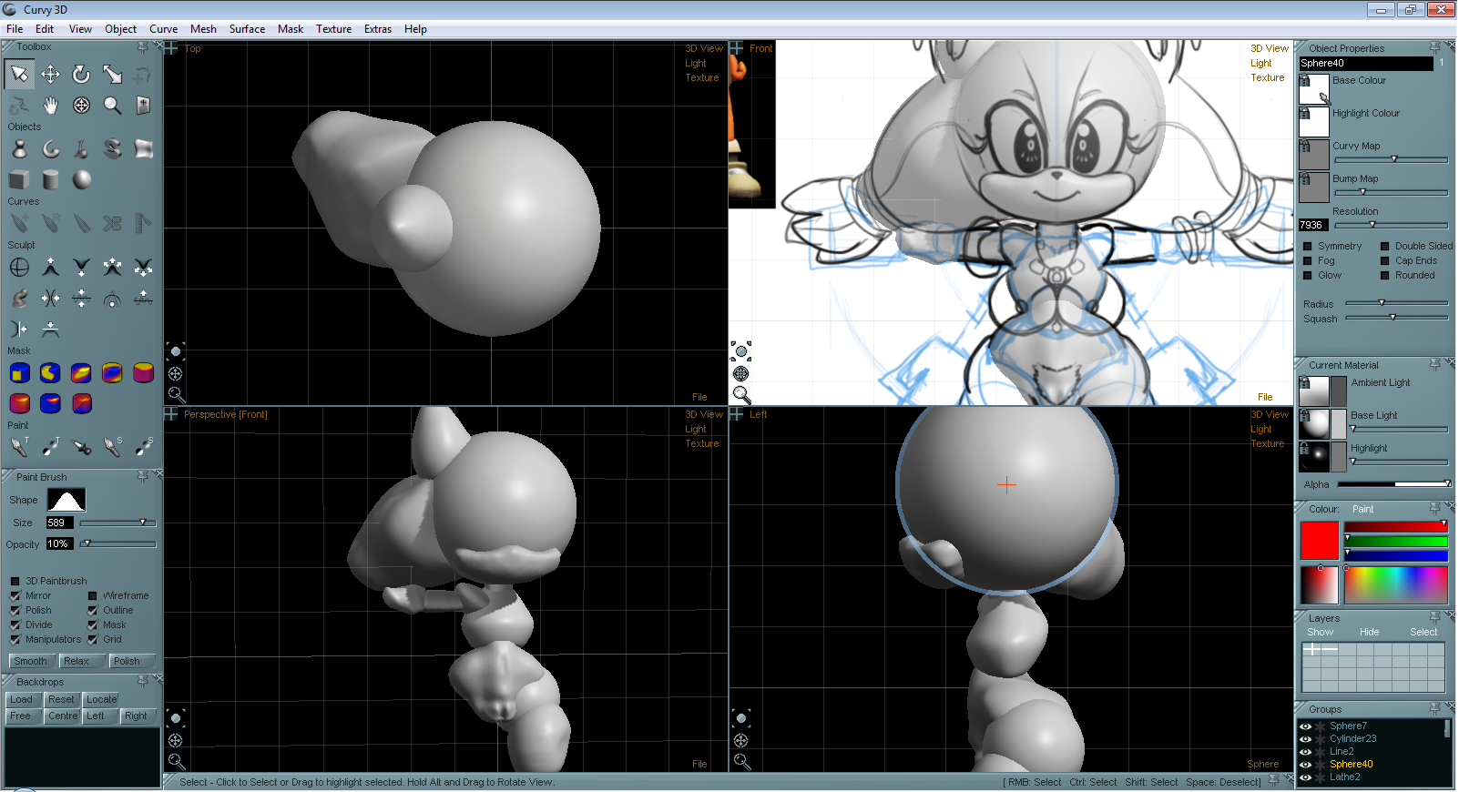Click the Smooth button

click(31, 661)
